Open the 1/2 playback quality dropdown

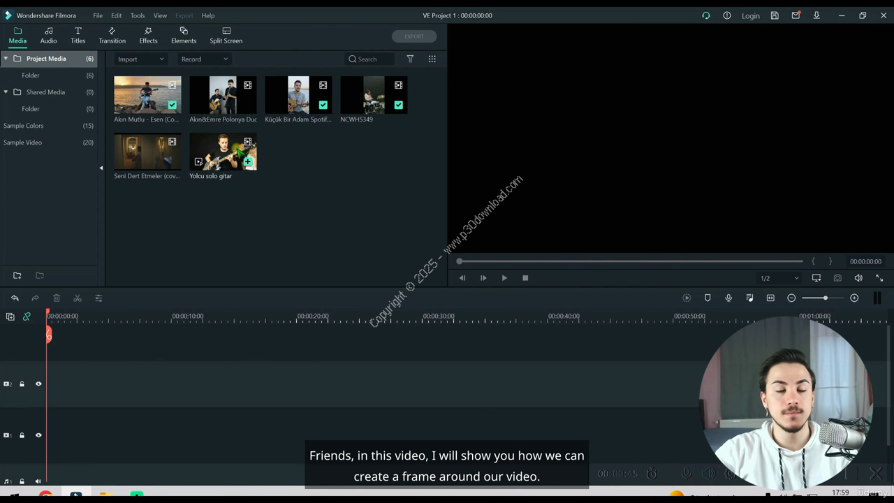(x=779, y=278)
